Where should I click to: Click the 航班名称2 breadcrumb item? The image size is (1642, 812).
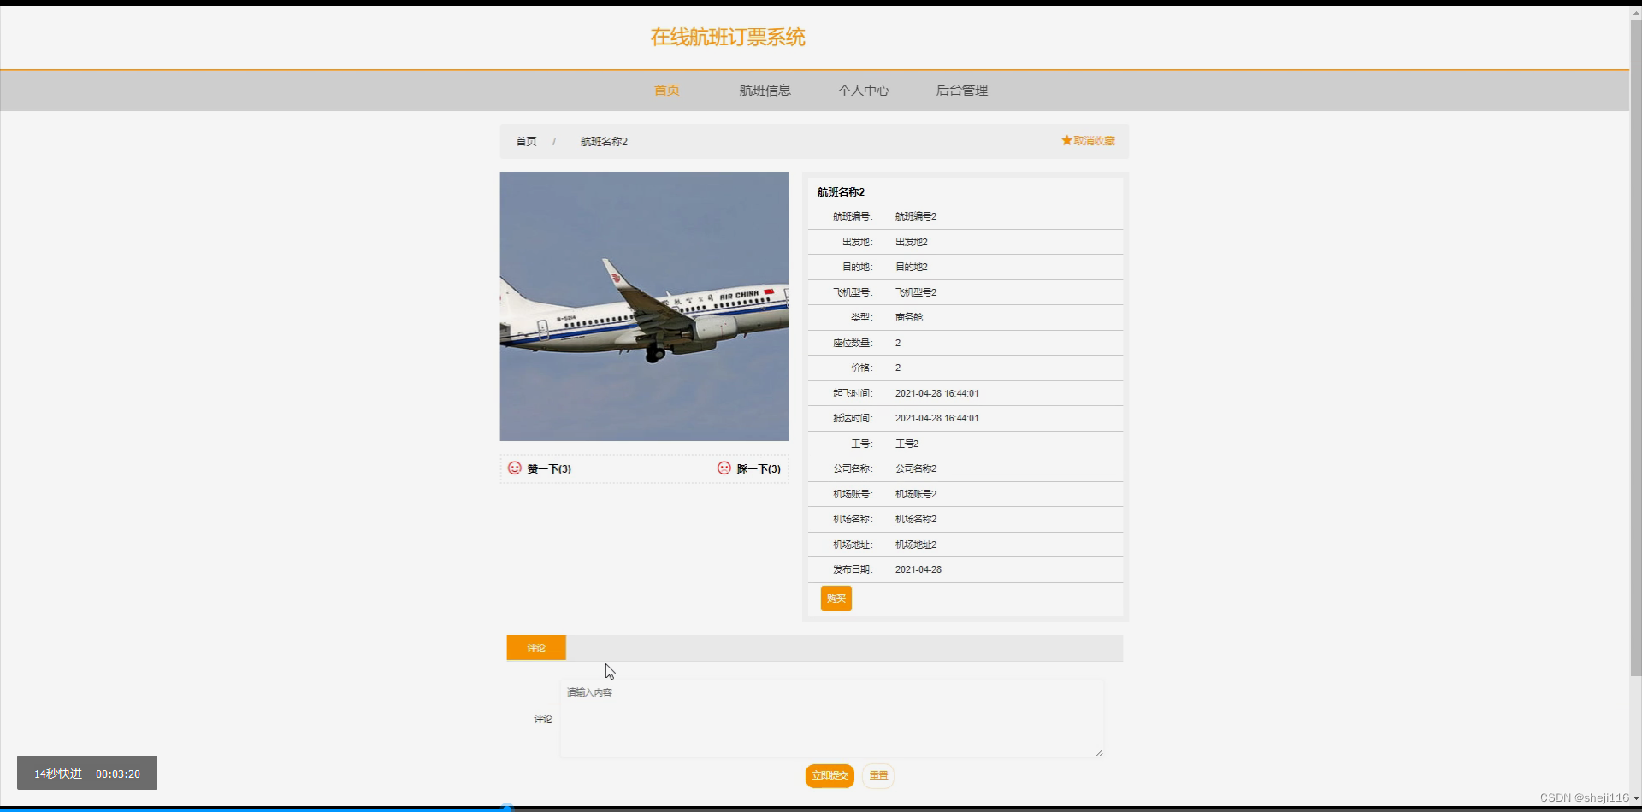tap(602, 141)
